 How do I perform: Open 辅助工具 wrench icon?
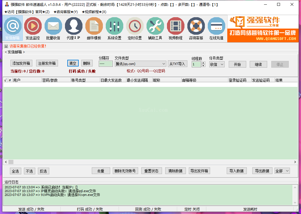pos(155,26)
